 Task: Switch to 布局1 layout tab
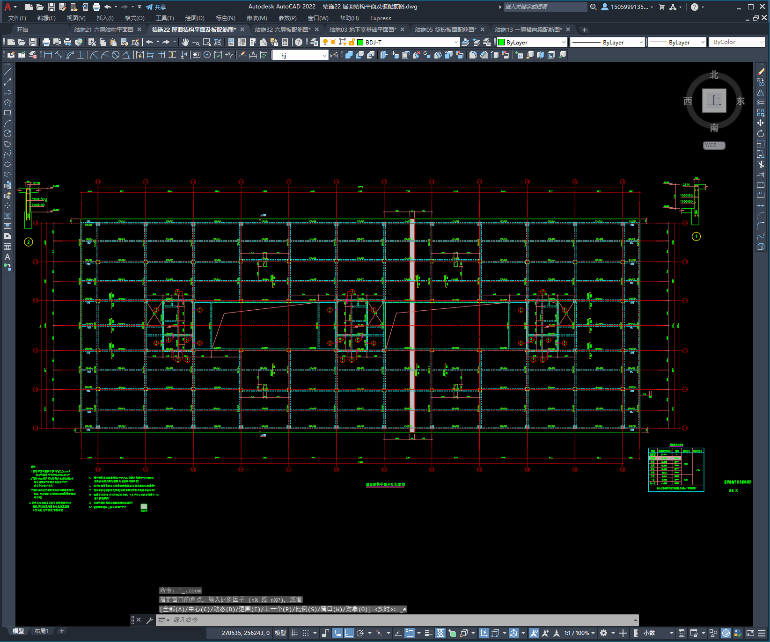[x=41, y=631]
